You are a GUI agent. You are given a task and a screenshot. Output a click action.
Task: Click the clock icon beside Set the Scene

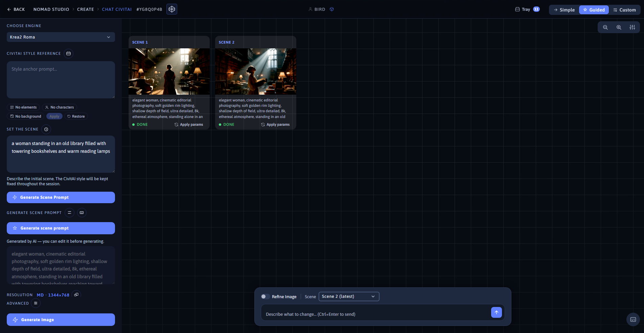(46, 129)
